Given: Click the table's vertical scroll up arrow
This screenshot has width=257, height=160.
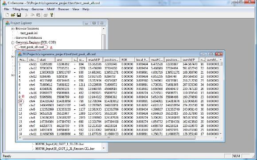Looking at the screenshot, I should [x=221, y=60].
